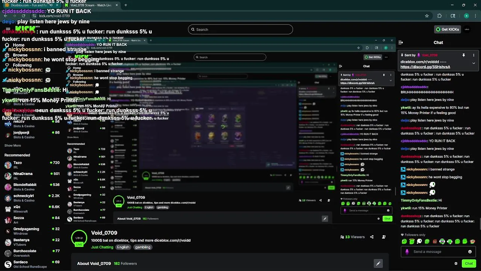
Task: Collapse the Chat panel with arrow icon
Action: pyautogui.click(x=401, y=43)
